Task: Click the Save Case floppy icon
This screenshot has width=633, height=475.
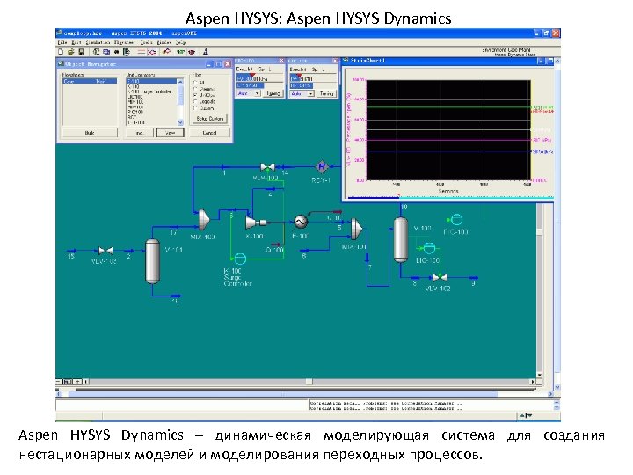Action: tap(81, 52)
